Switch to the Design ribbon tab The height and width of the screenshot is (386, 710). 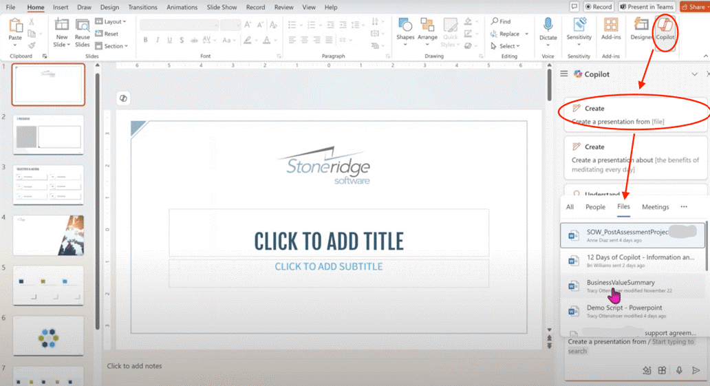[x=109, y=8]
